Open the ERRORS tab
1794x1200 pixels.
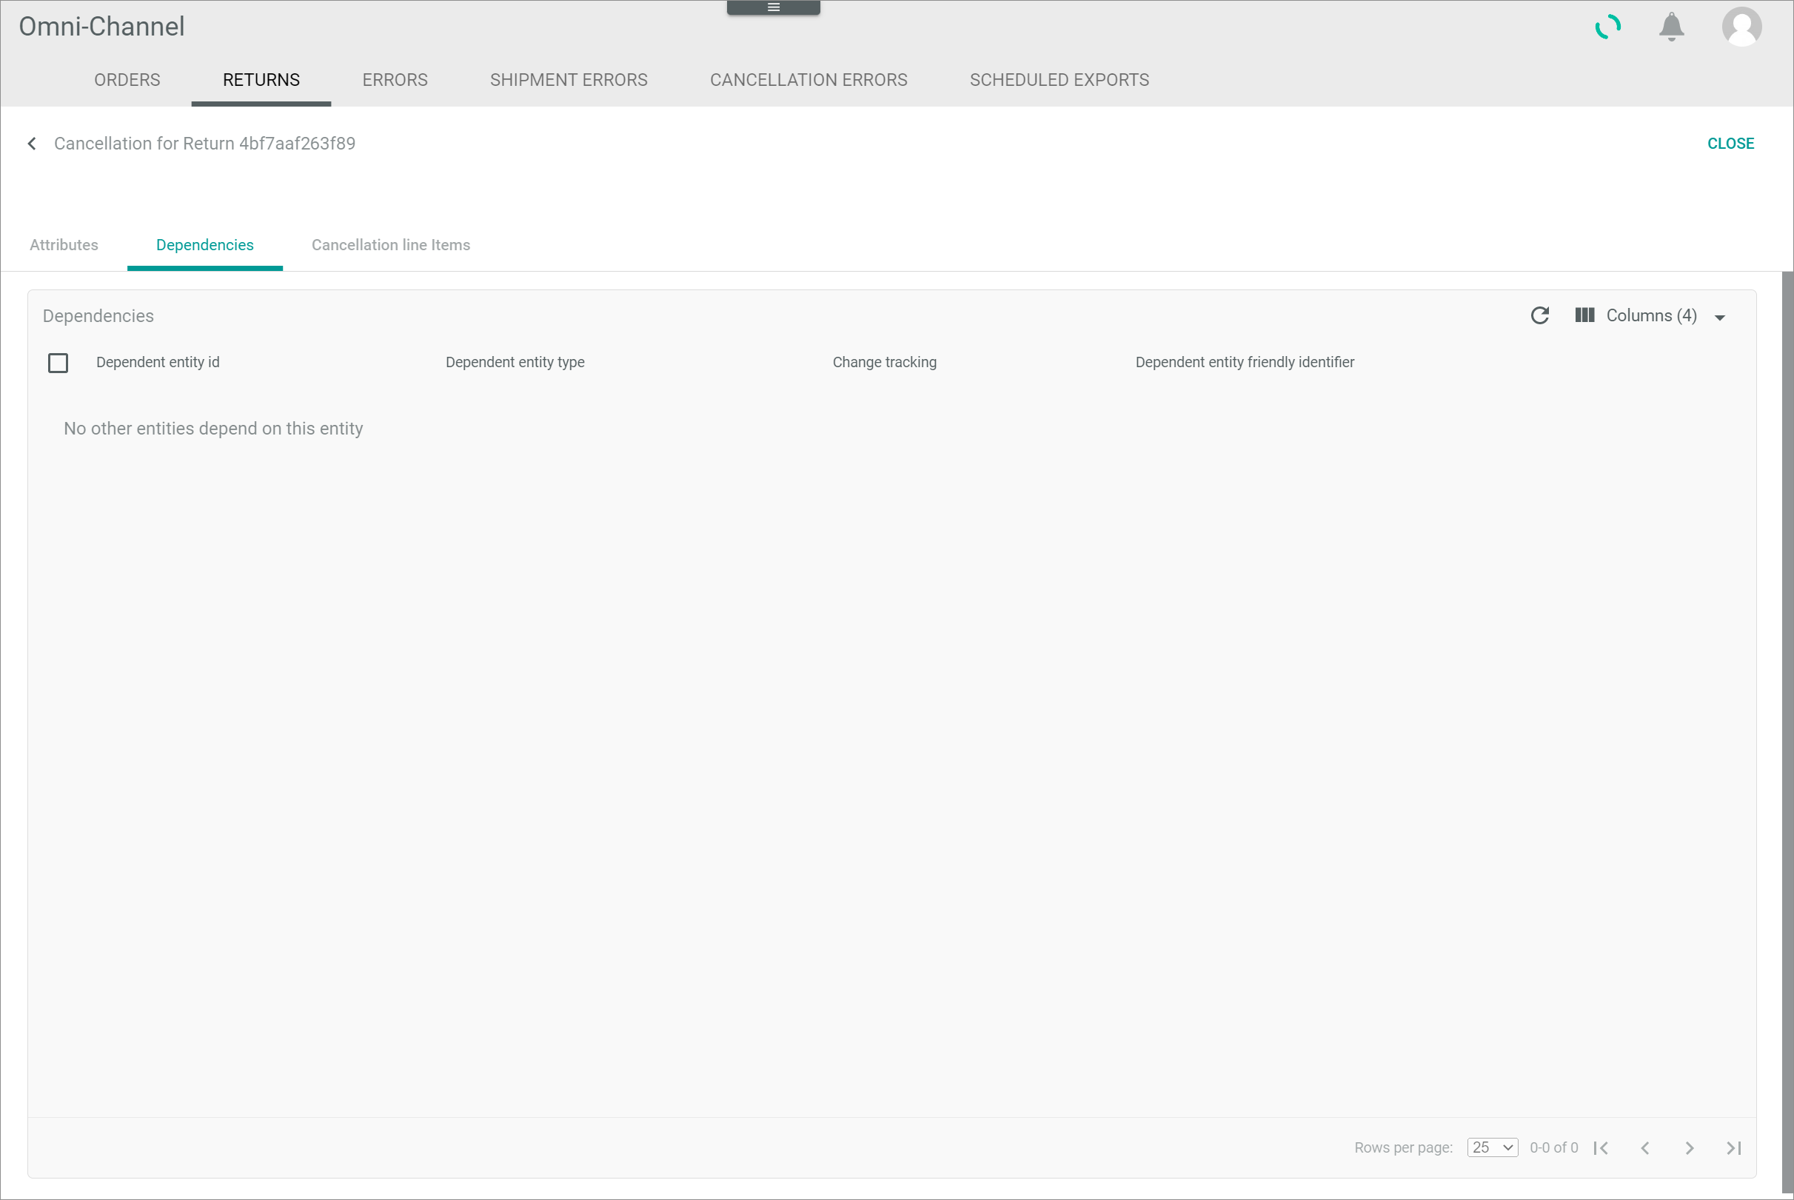395,80
